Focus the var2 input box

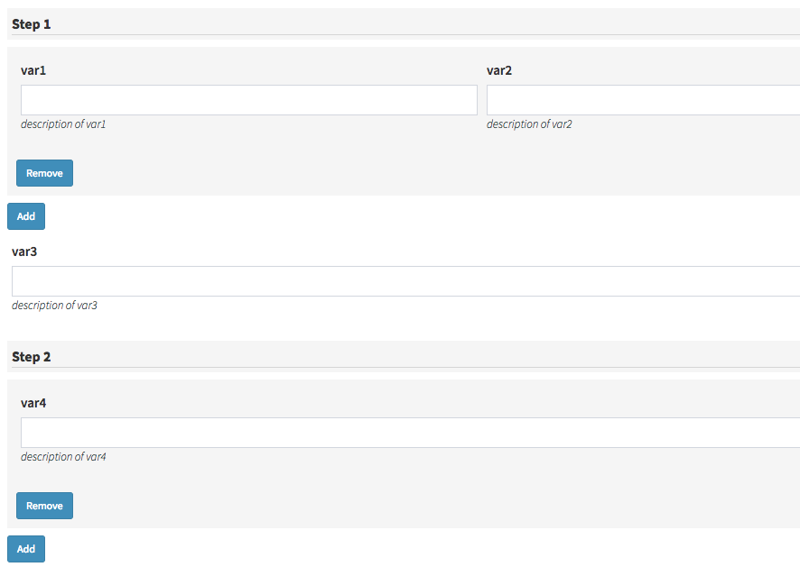click(642, 100)
